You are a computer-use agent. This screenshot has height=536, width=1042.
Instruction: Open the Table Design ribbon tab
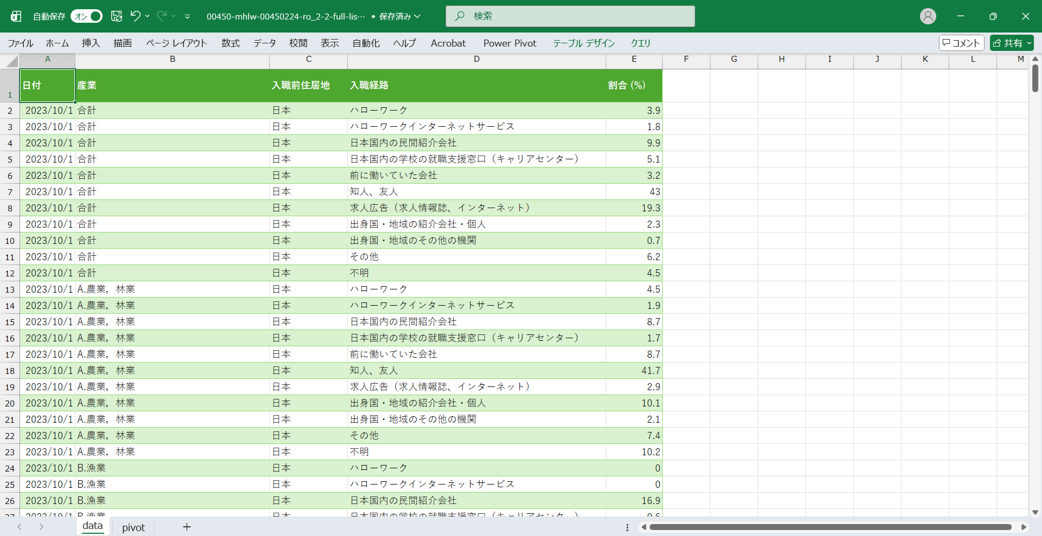pyautogui.click(x=583, y=43)
